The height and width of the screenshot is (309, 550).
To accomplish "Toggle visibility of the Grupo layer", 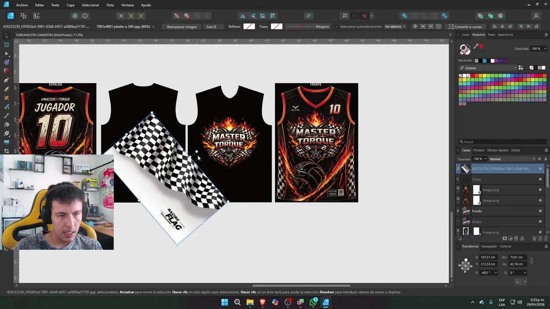I will [x=540, y=222].
